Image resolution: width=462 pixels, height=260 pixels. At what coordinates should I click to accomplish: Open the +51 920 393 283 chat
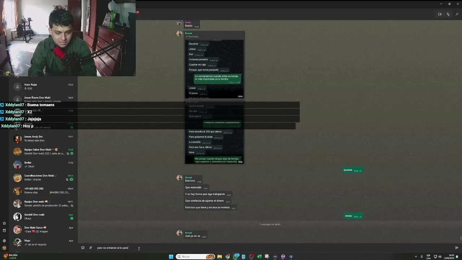click(43, 190)
